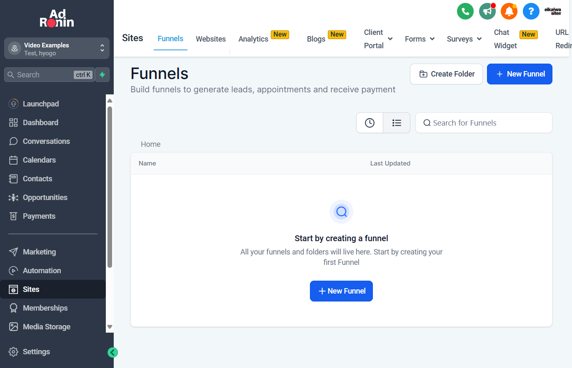Select the Websites tab

(211, 39)
